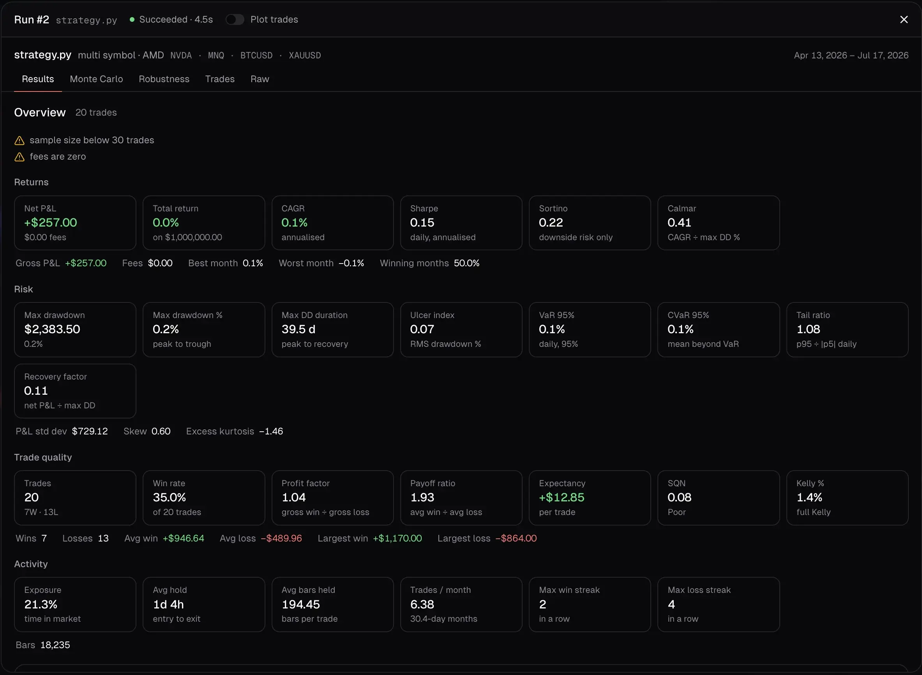Click the strategy.py monospace label beside Run #2

pyautogui.click(x=86, y=20)
